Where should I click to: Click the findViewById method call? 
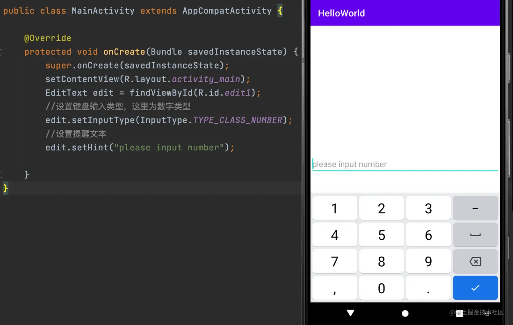coord(161,93)
